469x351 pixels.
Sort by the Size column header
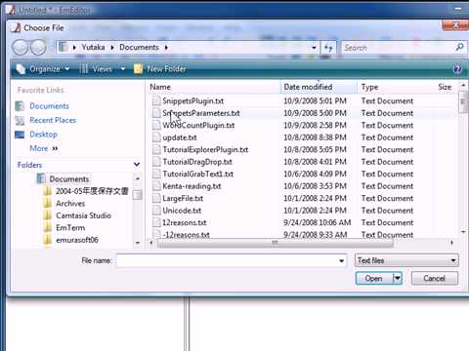point(445,87)
